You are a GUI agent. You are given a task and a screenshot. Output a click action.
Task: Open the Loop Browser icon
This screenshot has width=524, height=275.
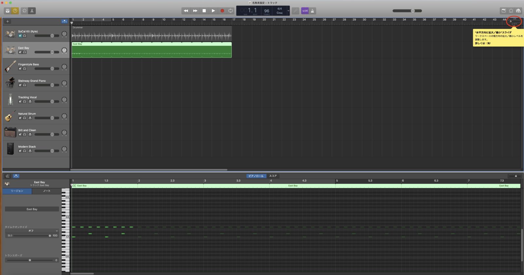coord(511,11)
